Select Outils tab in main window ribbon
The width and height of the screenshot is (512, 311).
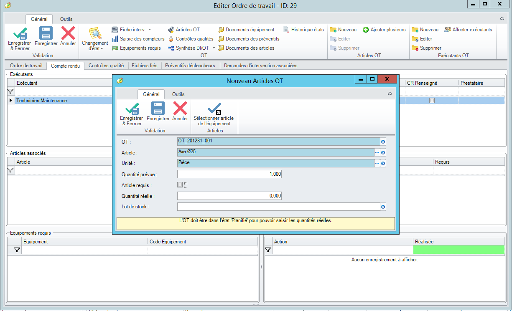tap(66, 19)
